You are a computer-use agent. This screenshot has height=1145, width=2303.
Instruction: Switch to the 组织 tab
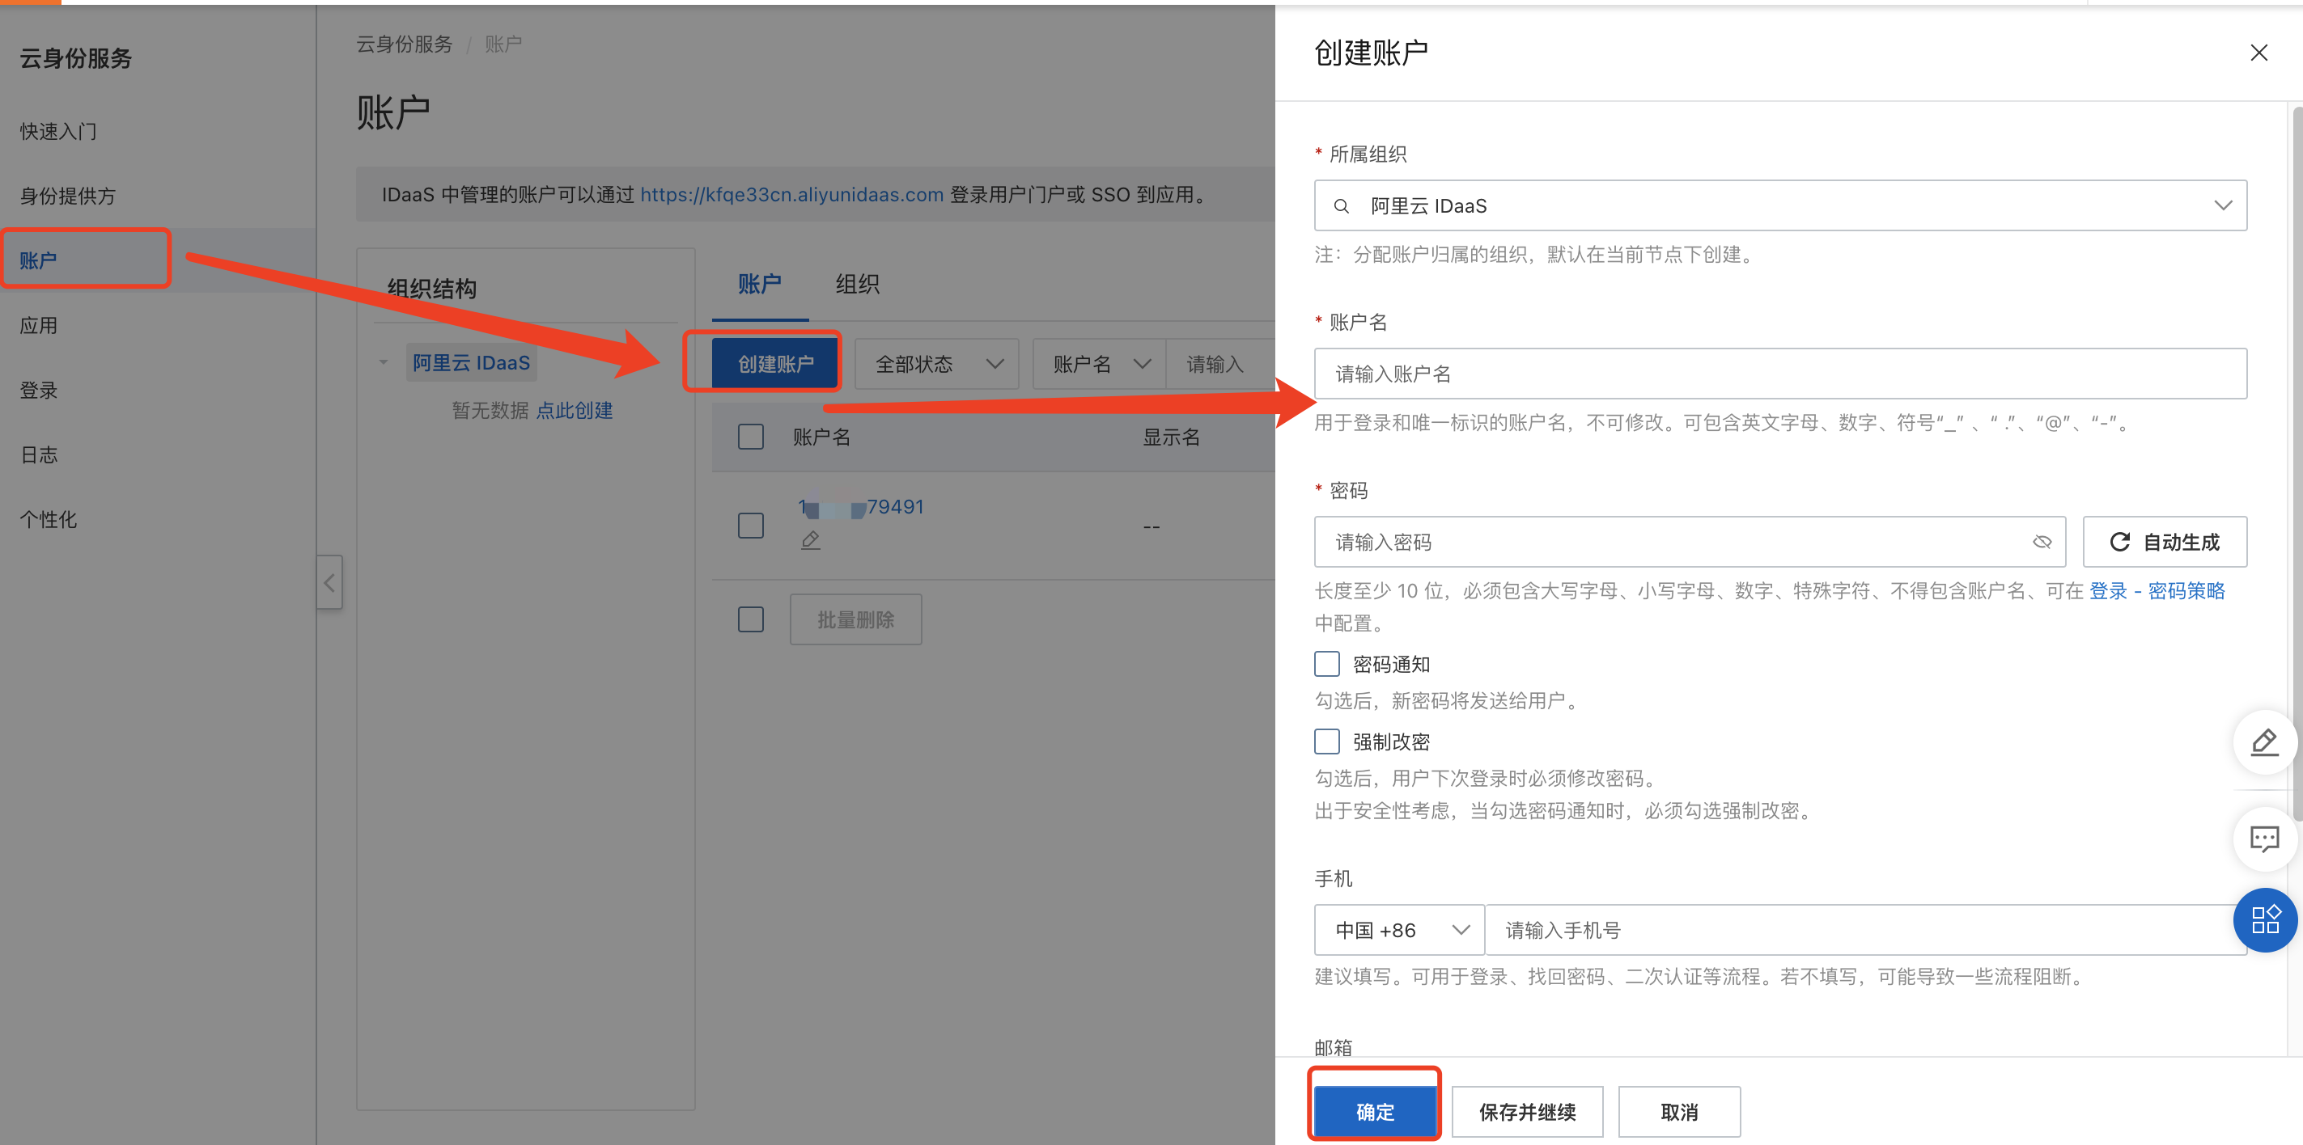pyautogui.click(x=858, y=284)
